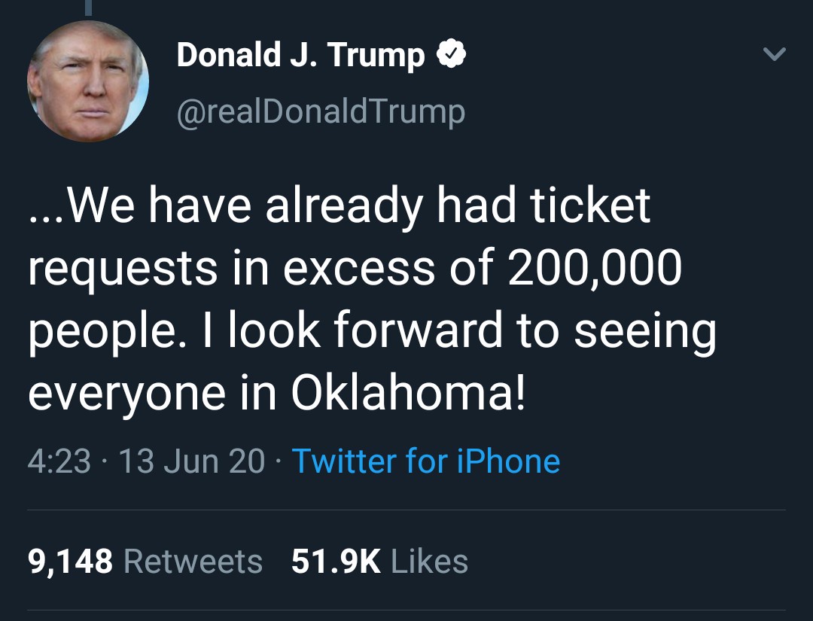The image size is (813, 621).
Task: View the 9,148 retweet count
Action: pyautogui.click(x=70, y=562)
